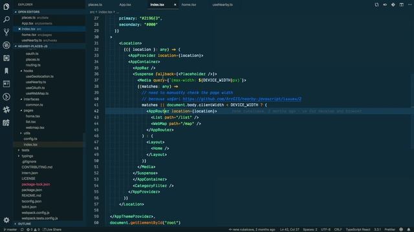Viewport: 414px width, 232px height.
Task: Open the Manage gear at activity bar bottom
Action: click(x=6, y=220)
